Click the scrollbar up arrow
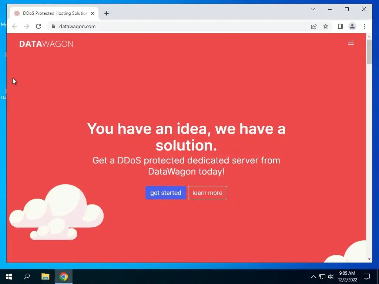Image resolution: width=379 pixels, height=284 pixels. tap(369, 37)
